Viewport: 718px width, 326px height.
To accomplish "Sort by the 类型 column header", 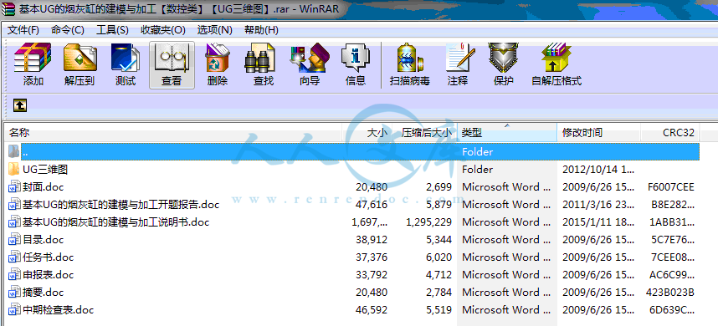I will tap(507, 133).
